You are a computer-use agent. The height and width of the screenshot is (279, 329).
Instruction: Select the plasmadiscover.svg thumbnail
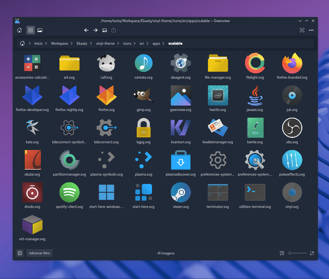tap(181, 160)
